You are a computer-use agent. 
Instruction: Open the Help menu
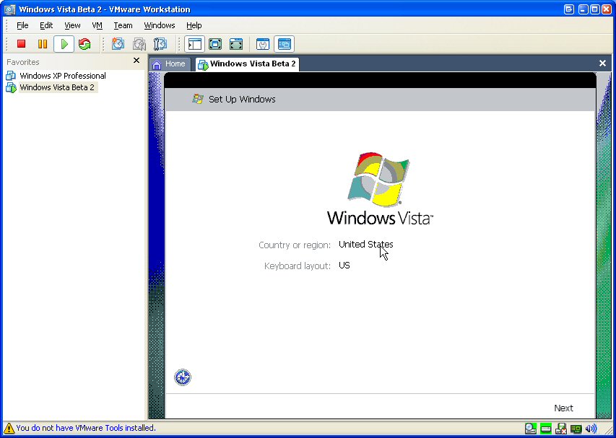pyautogui.click(x=194, y=25)
